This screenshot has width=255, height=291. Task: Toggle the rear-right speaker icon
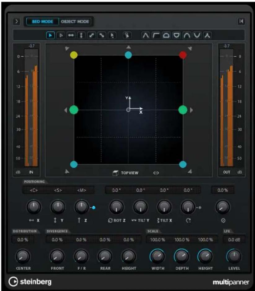(x=190, y=171)
